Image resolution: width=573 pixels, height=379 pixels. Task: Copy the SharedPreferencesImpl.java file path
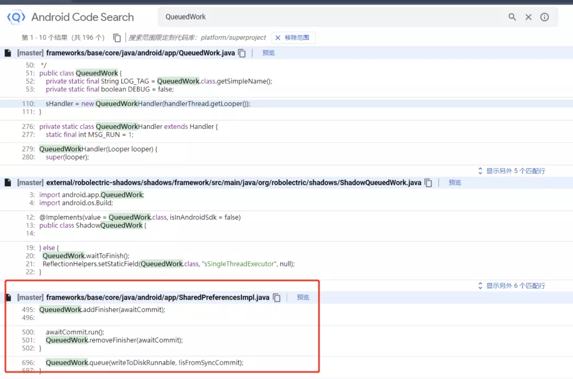(x=276, y=298)
